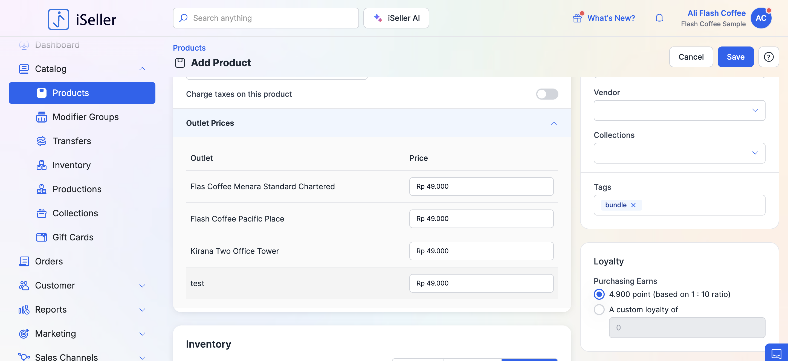788x361 pixels.
Task: Collapse the Outlet Prices section
Action: click(553, 123)
